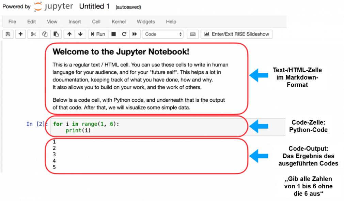Insert a cell below with the plus icon
Image resolution: width=344 pixels, height=201 pixels.
(20, 34)
